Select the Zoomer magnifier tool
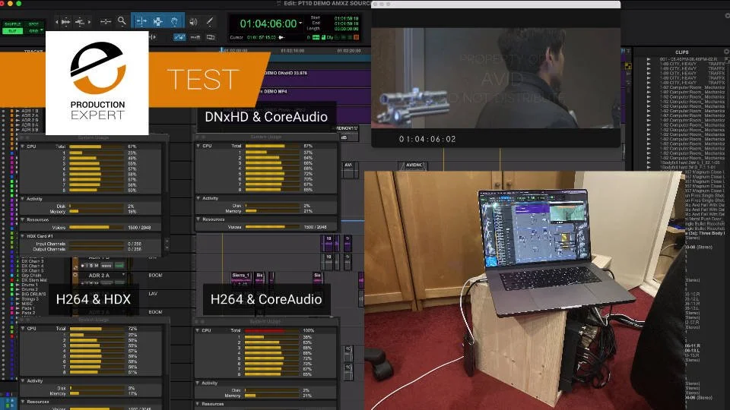 tap(122, 21)
